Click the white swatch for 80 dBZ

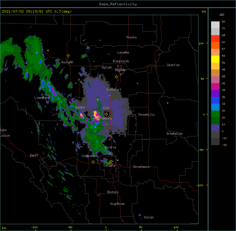215,25
